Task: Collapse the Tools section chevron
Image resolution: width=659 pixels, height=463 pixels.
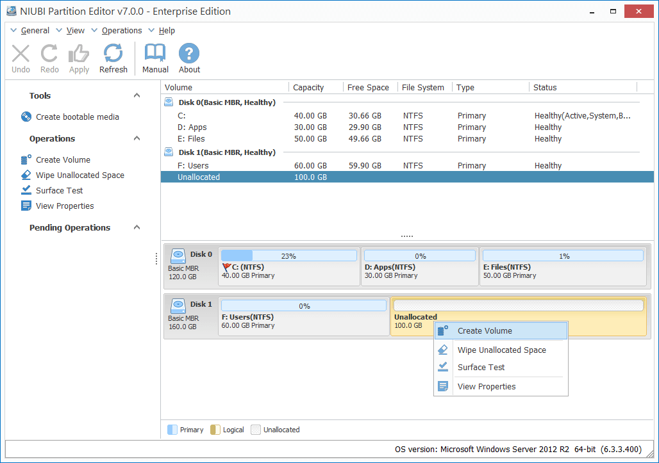Action: pyautogui.click(x=137, y=95)
